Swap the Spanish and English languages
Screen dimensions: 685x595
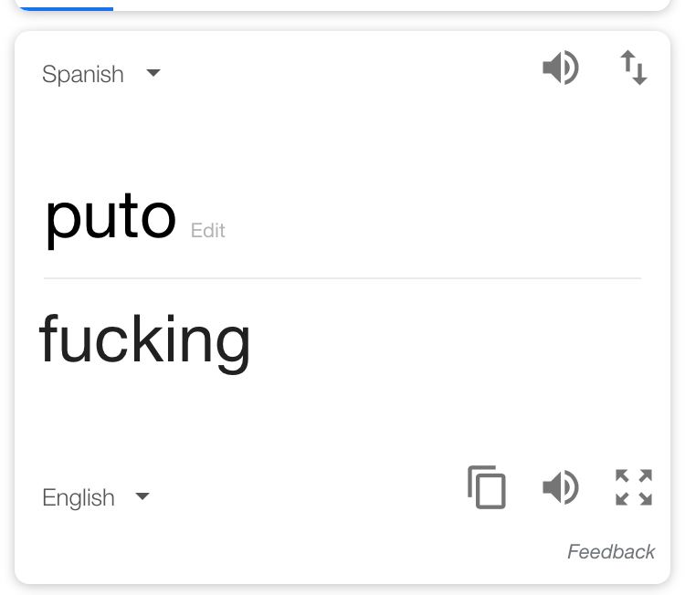point(634,68)
